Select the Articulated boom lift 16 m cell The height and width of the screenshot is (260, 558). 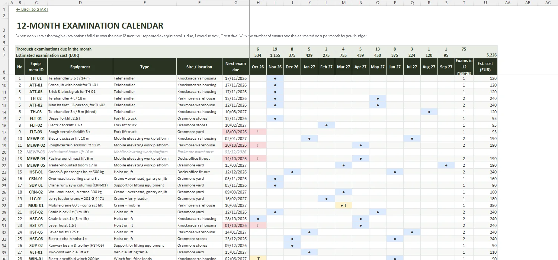coord(80,152)
